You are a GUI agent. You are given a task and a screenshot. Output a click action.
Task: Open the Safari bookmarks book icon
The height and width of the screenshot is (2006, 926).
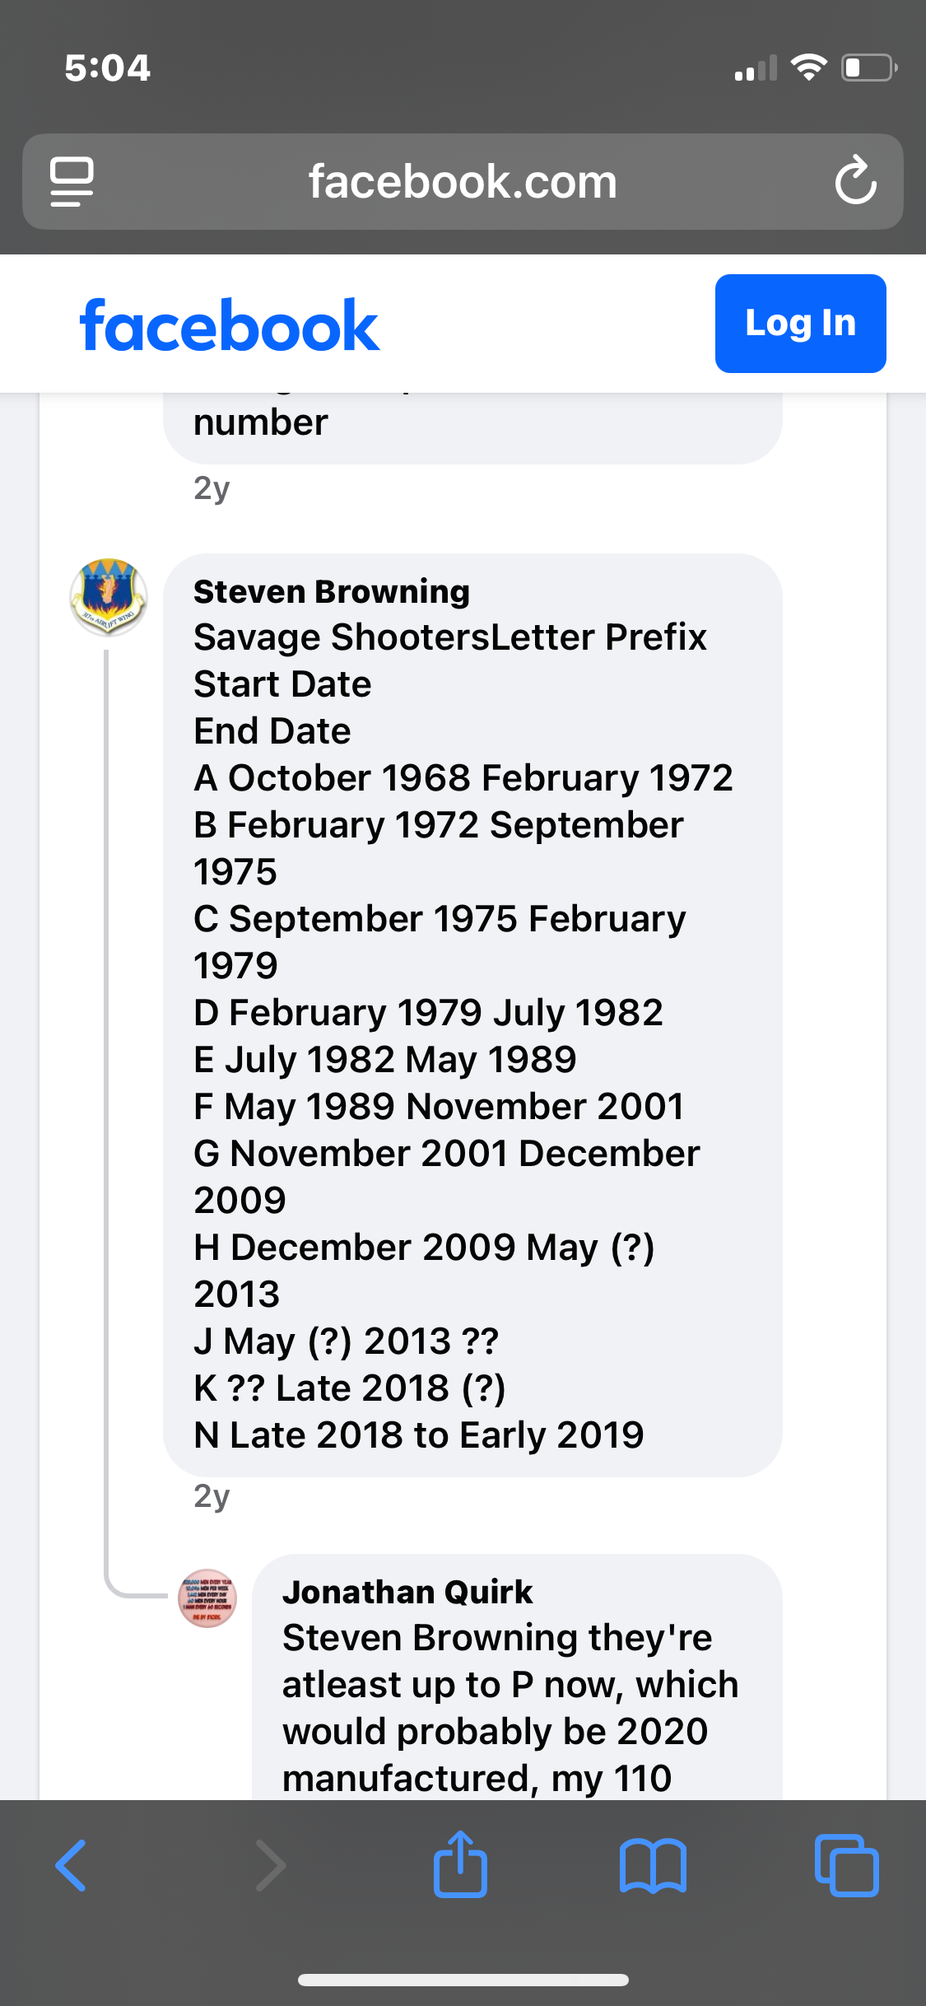653,1866
